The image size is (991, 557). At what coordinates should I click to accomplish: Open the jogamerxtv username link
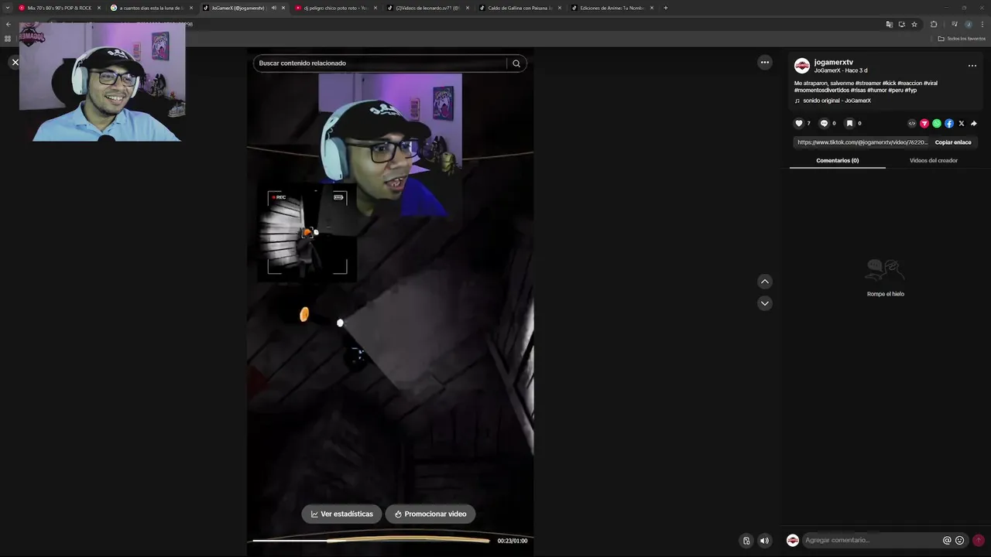click(834, 62)
